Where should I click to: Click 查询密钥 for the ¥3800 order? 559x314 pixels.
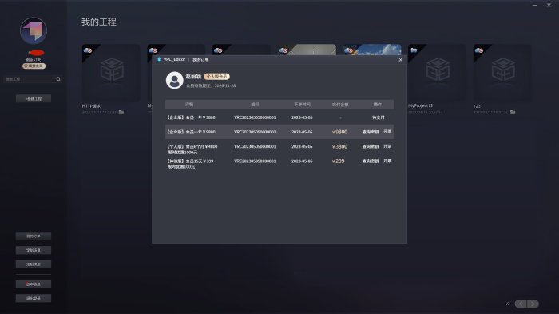pos(371,147)
